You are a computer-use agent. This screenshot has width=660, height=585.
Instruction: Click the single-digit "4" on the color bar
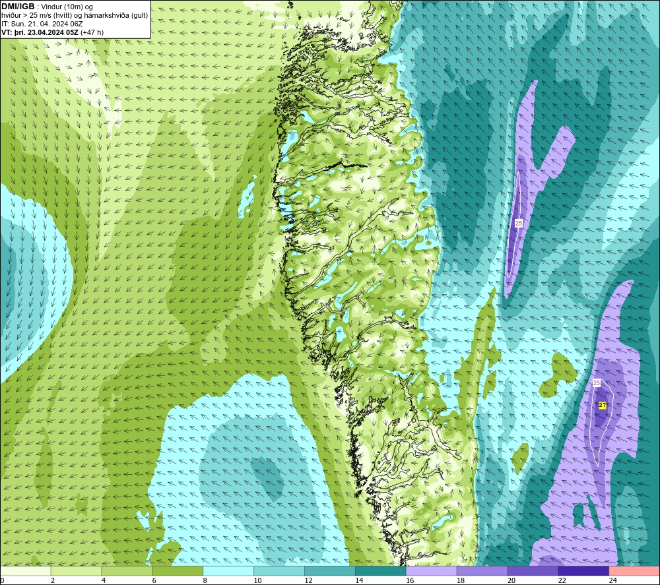pos(104,580)
